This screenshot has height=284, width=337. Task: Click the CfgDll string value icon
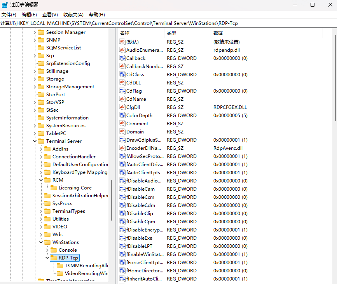click(x=122, y=107)
